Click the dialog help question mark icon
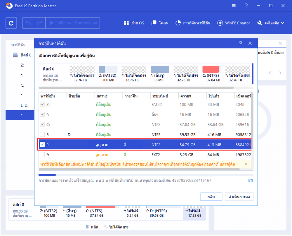This screenshot has width=292, height=236. (240, 43)
